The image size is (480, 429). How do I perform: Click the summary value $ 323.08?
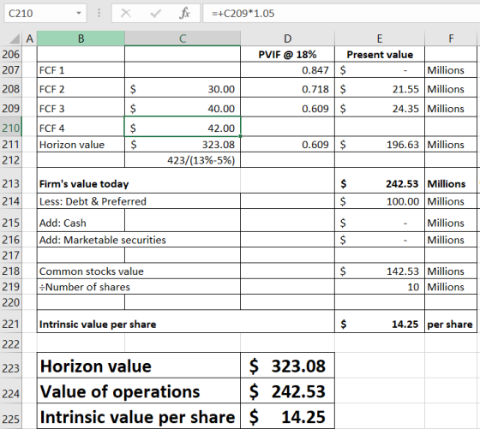(x=287, y=366)
